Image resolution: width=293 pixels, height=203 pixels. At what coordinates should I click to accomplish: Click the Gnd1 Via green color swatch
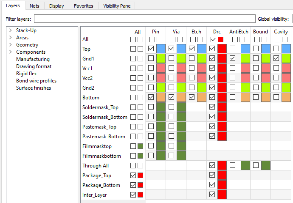point(181,58)
